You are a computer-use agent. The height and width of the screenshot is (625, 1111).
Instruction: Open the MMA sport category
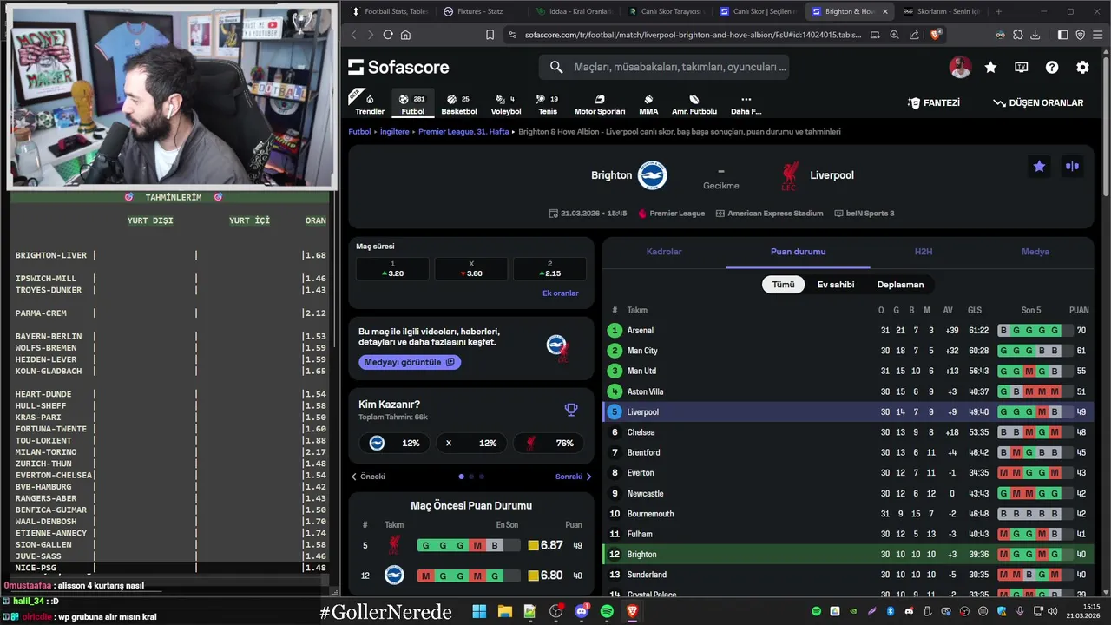pos(648,104)
